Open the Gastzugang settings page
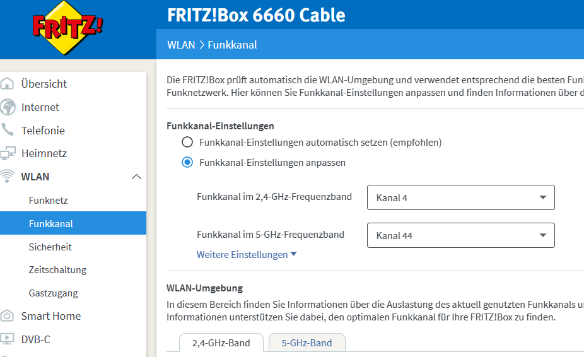This screenshot has width=584, height=357. pos(53,293)
